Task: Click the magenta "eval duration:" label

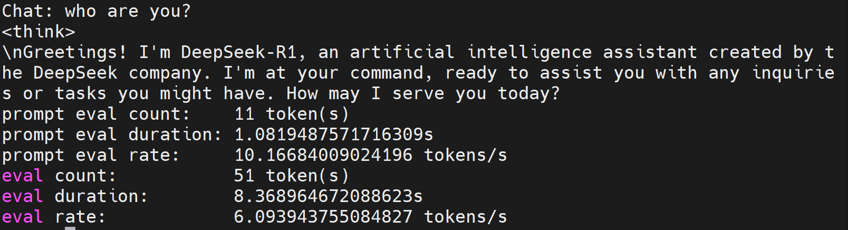Action: [75, 196]
